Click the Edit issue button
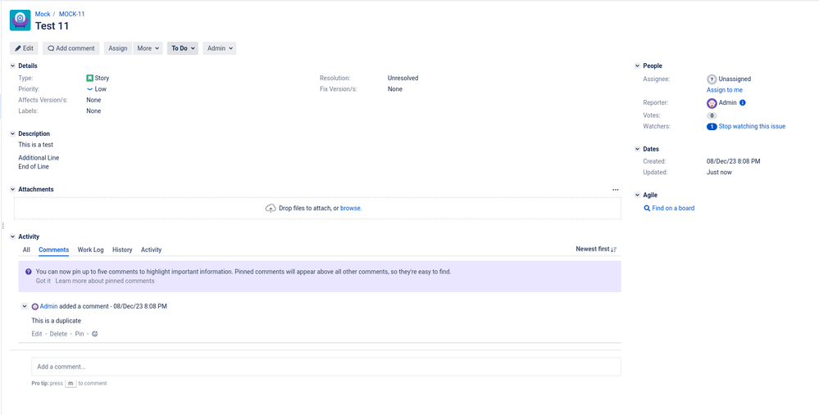 [x=24, y=48]
